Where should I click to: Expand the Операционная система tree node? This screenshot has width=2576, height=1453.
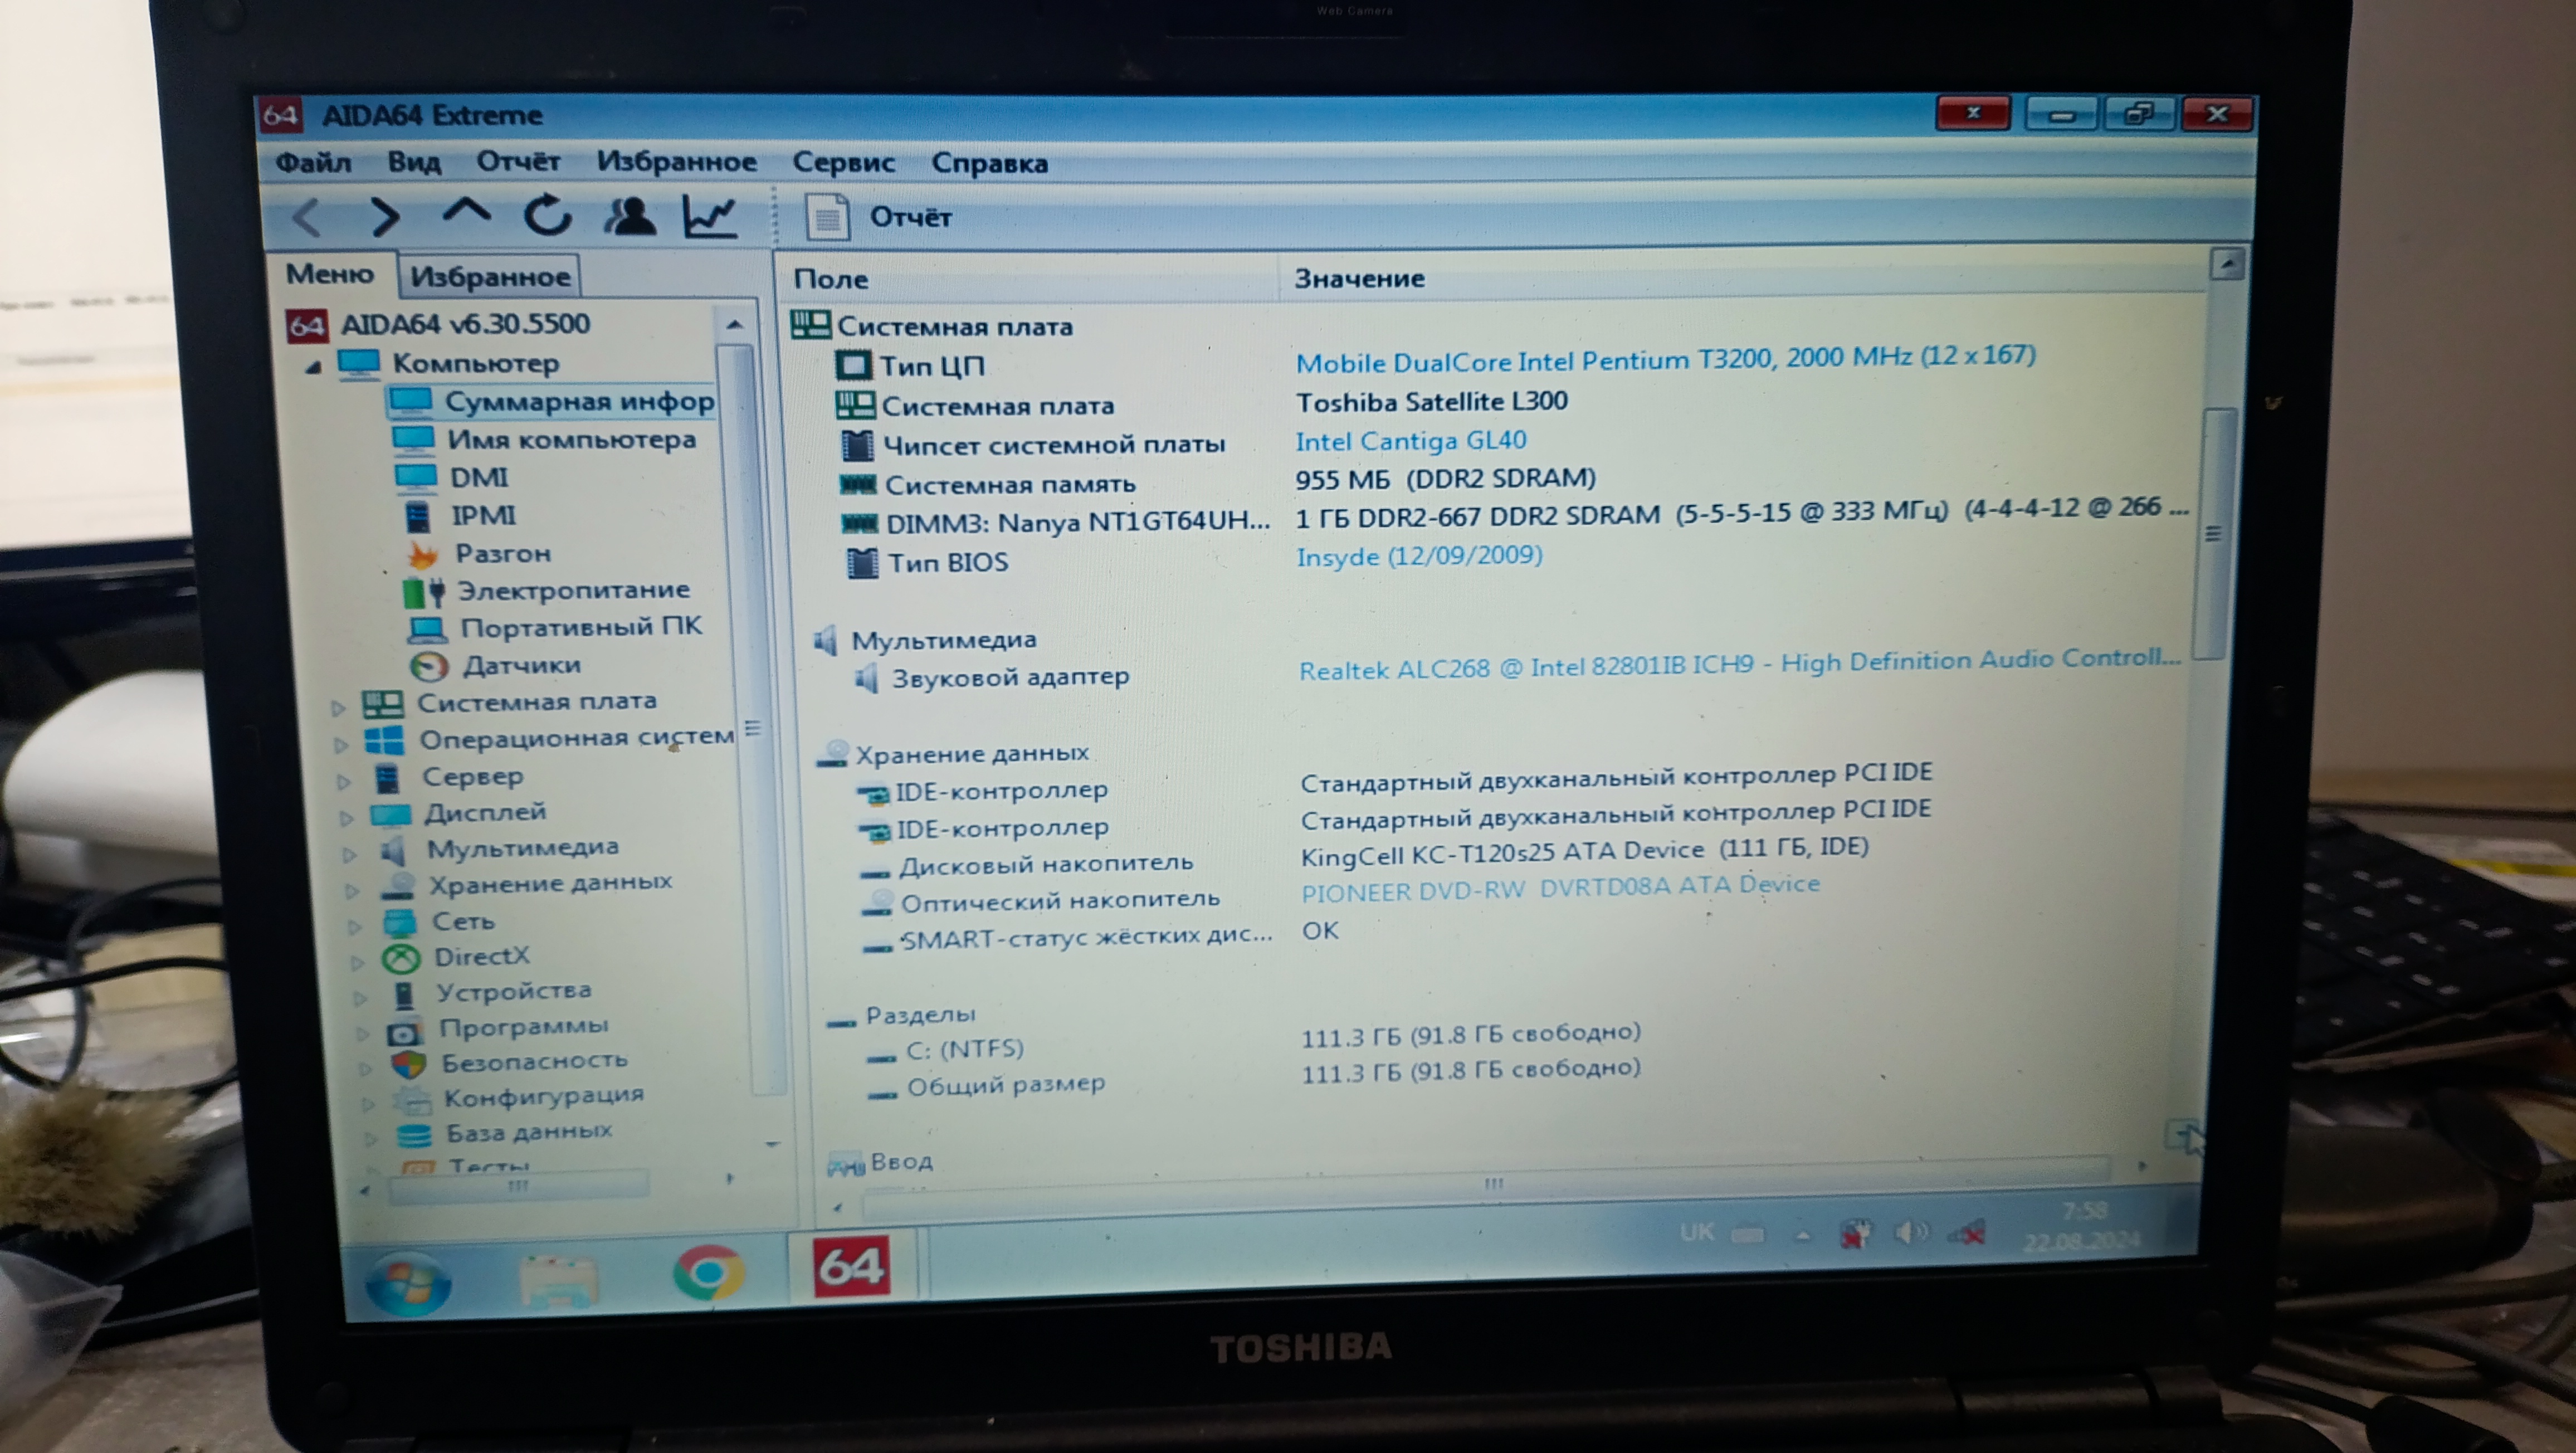click(341, 744)
